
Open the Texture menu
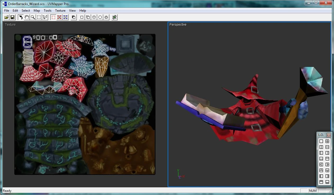[60, 11]
